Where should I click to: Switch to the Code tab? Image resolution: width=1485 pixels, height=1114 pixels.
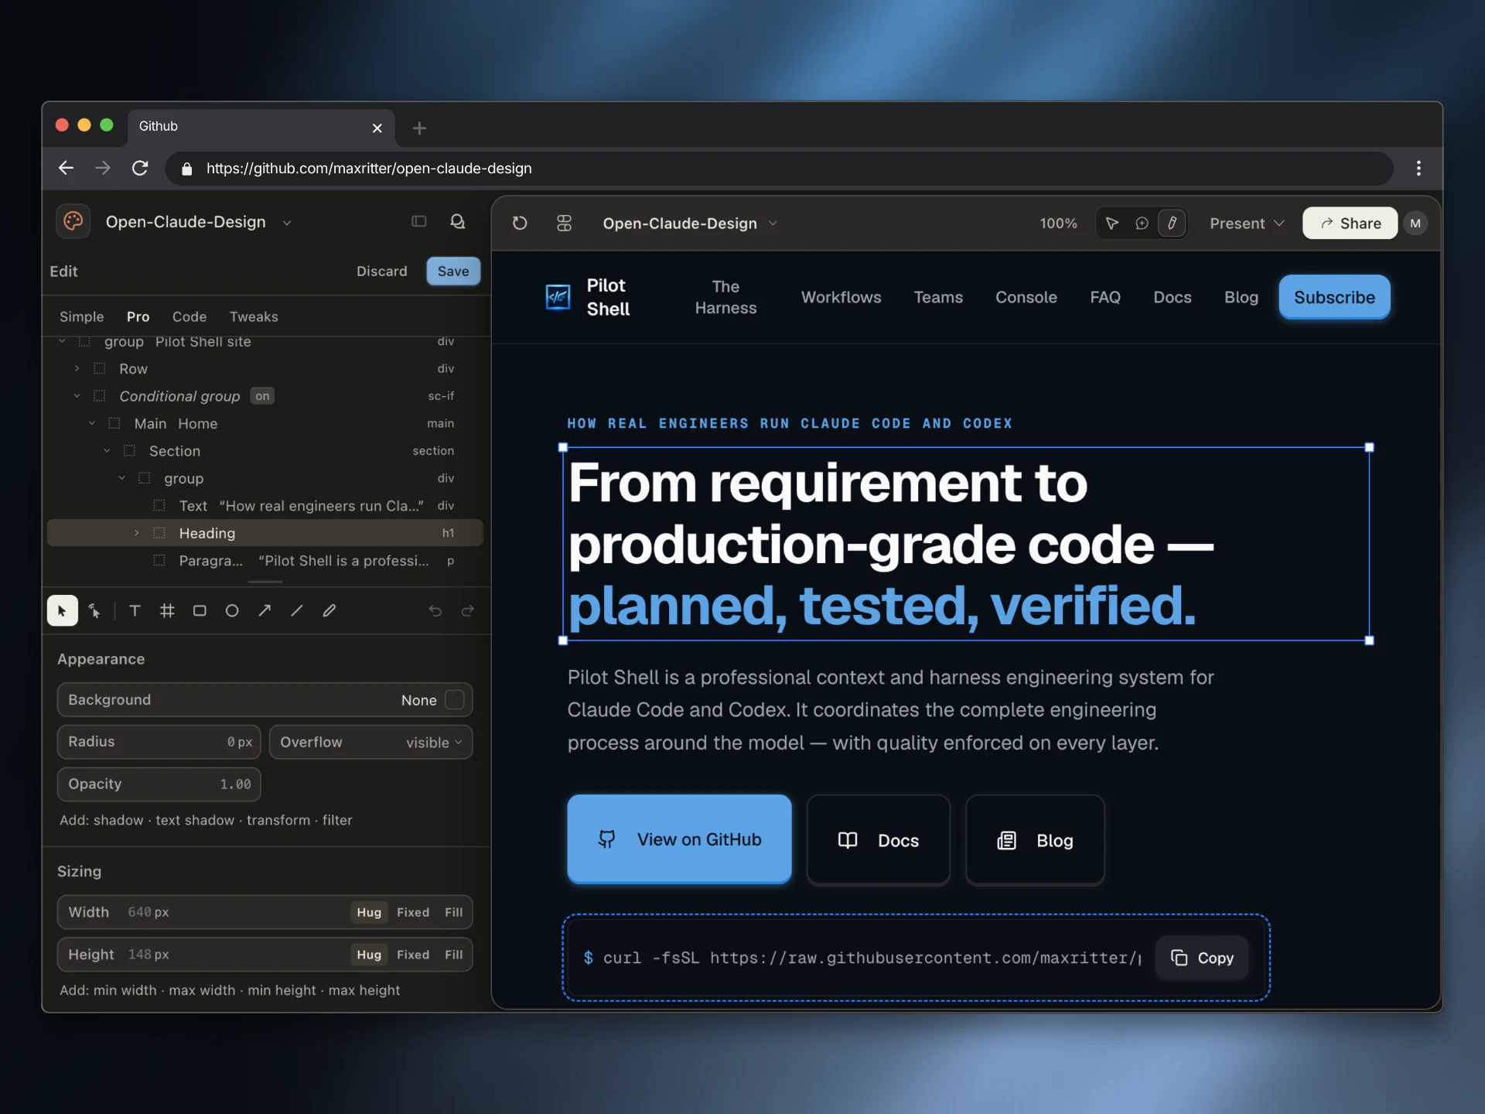[189, 316]
